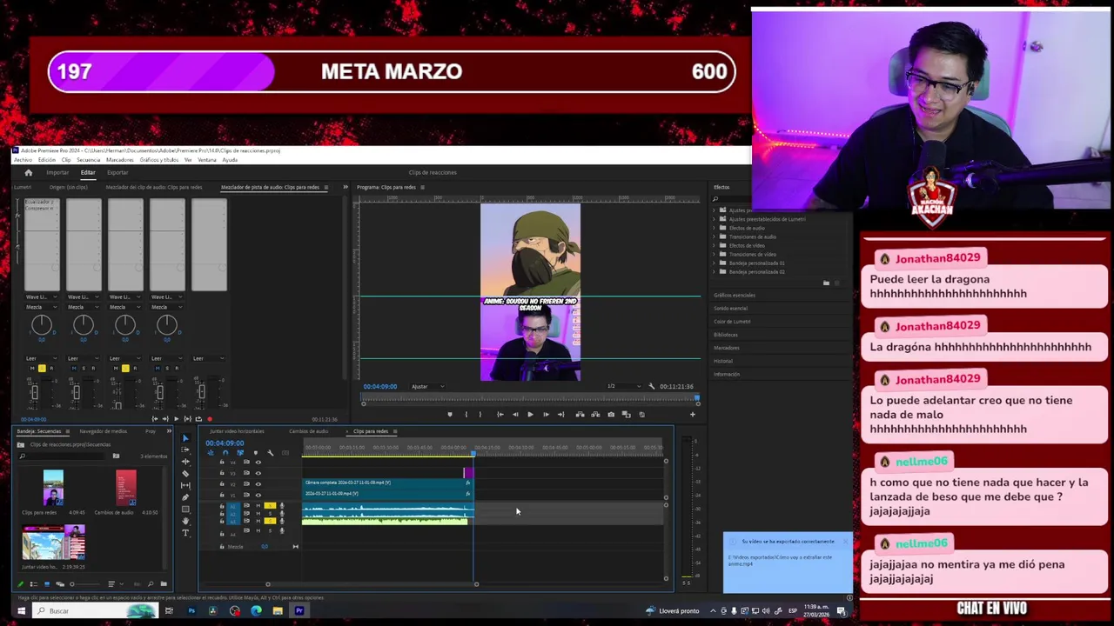Play the Program monitor preview
Screen dimensions: 1114x626
click(530, 415)
